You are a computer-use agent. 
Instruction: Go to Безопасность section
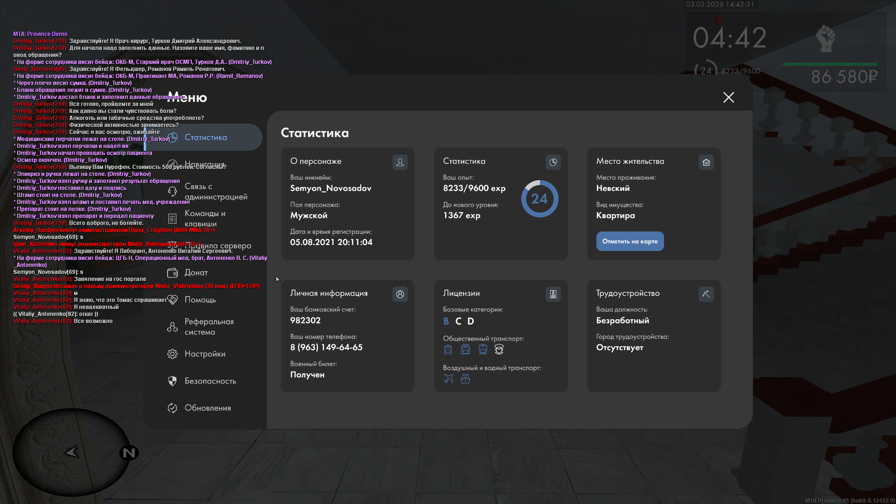point(210,381)
